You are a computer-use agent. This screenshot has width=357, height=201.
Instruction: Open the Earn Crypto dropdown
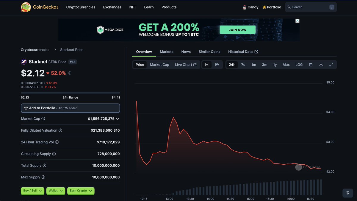pyautogui.click(x=81, y=191)
